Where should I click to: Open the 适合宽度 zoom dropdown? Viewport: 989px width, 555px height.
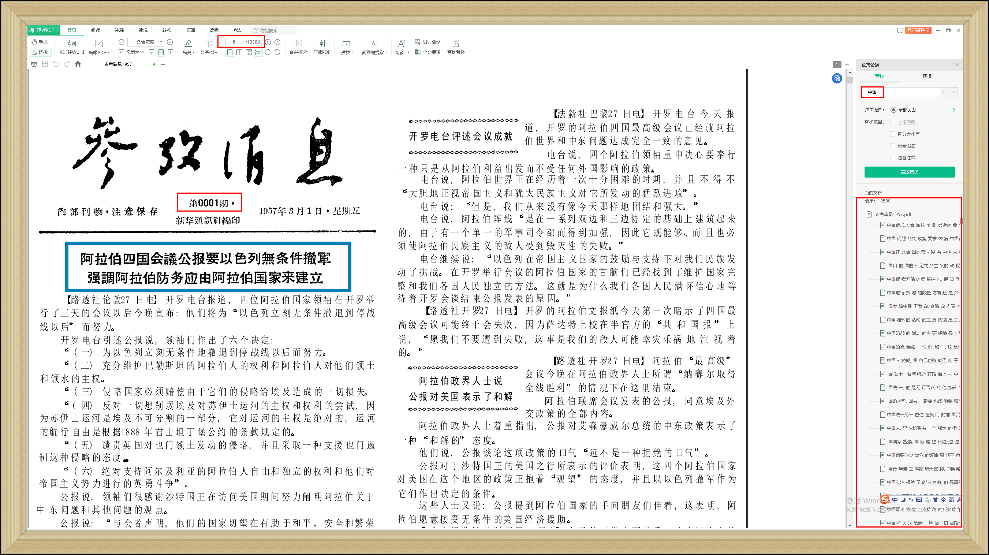161,42
